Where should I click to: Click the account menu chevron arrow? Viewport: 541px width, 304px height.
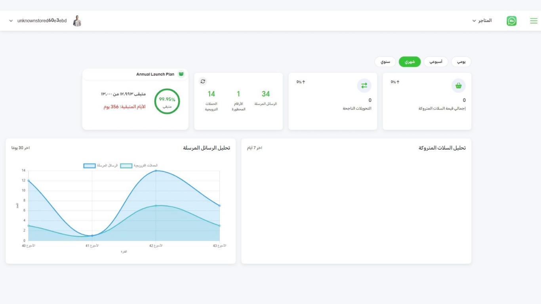coord(11,21)
